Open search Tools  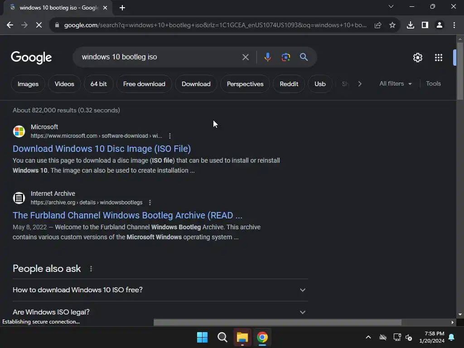click(x=433, y=84)
